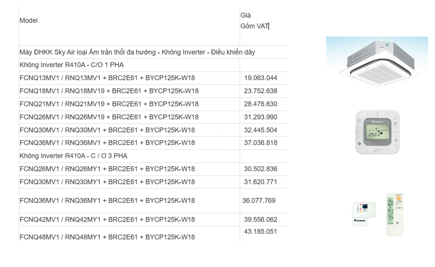Click the price 43.185.051

point(260,232)
